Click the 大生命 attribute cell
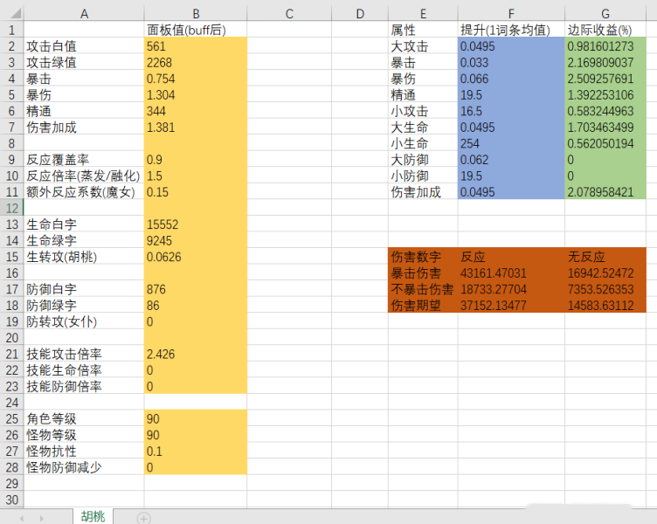657x524 pixels. coord(423,128)
